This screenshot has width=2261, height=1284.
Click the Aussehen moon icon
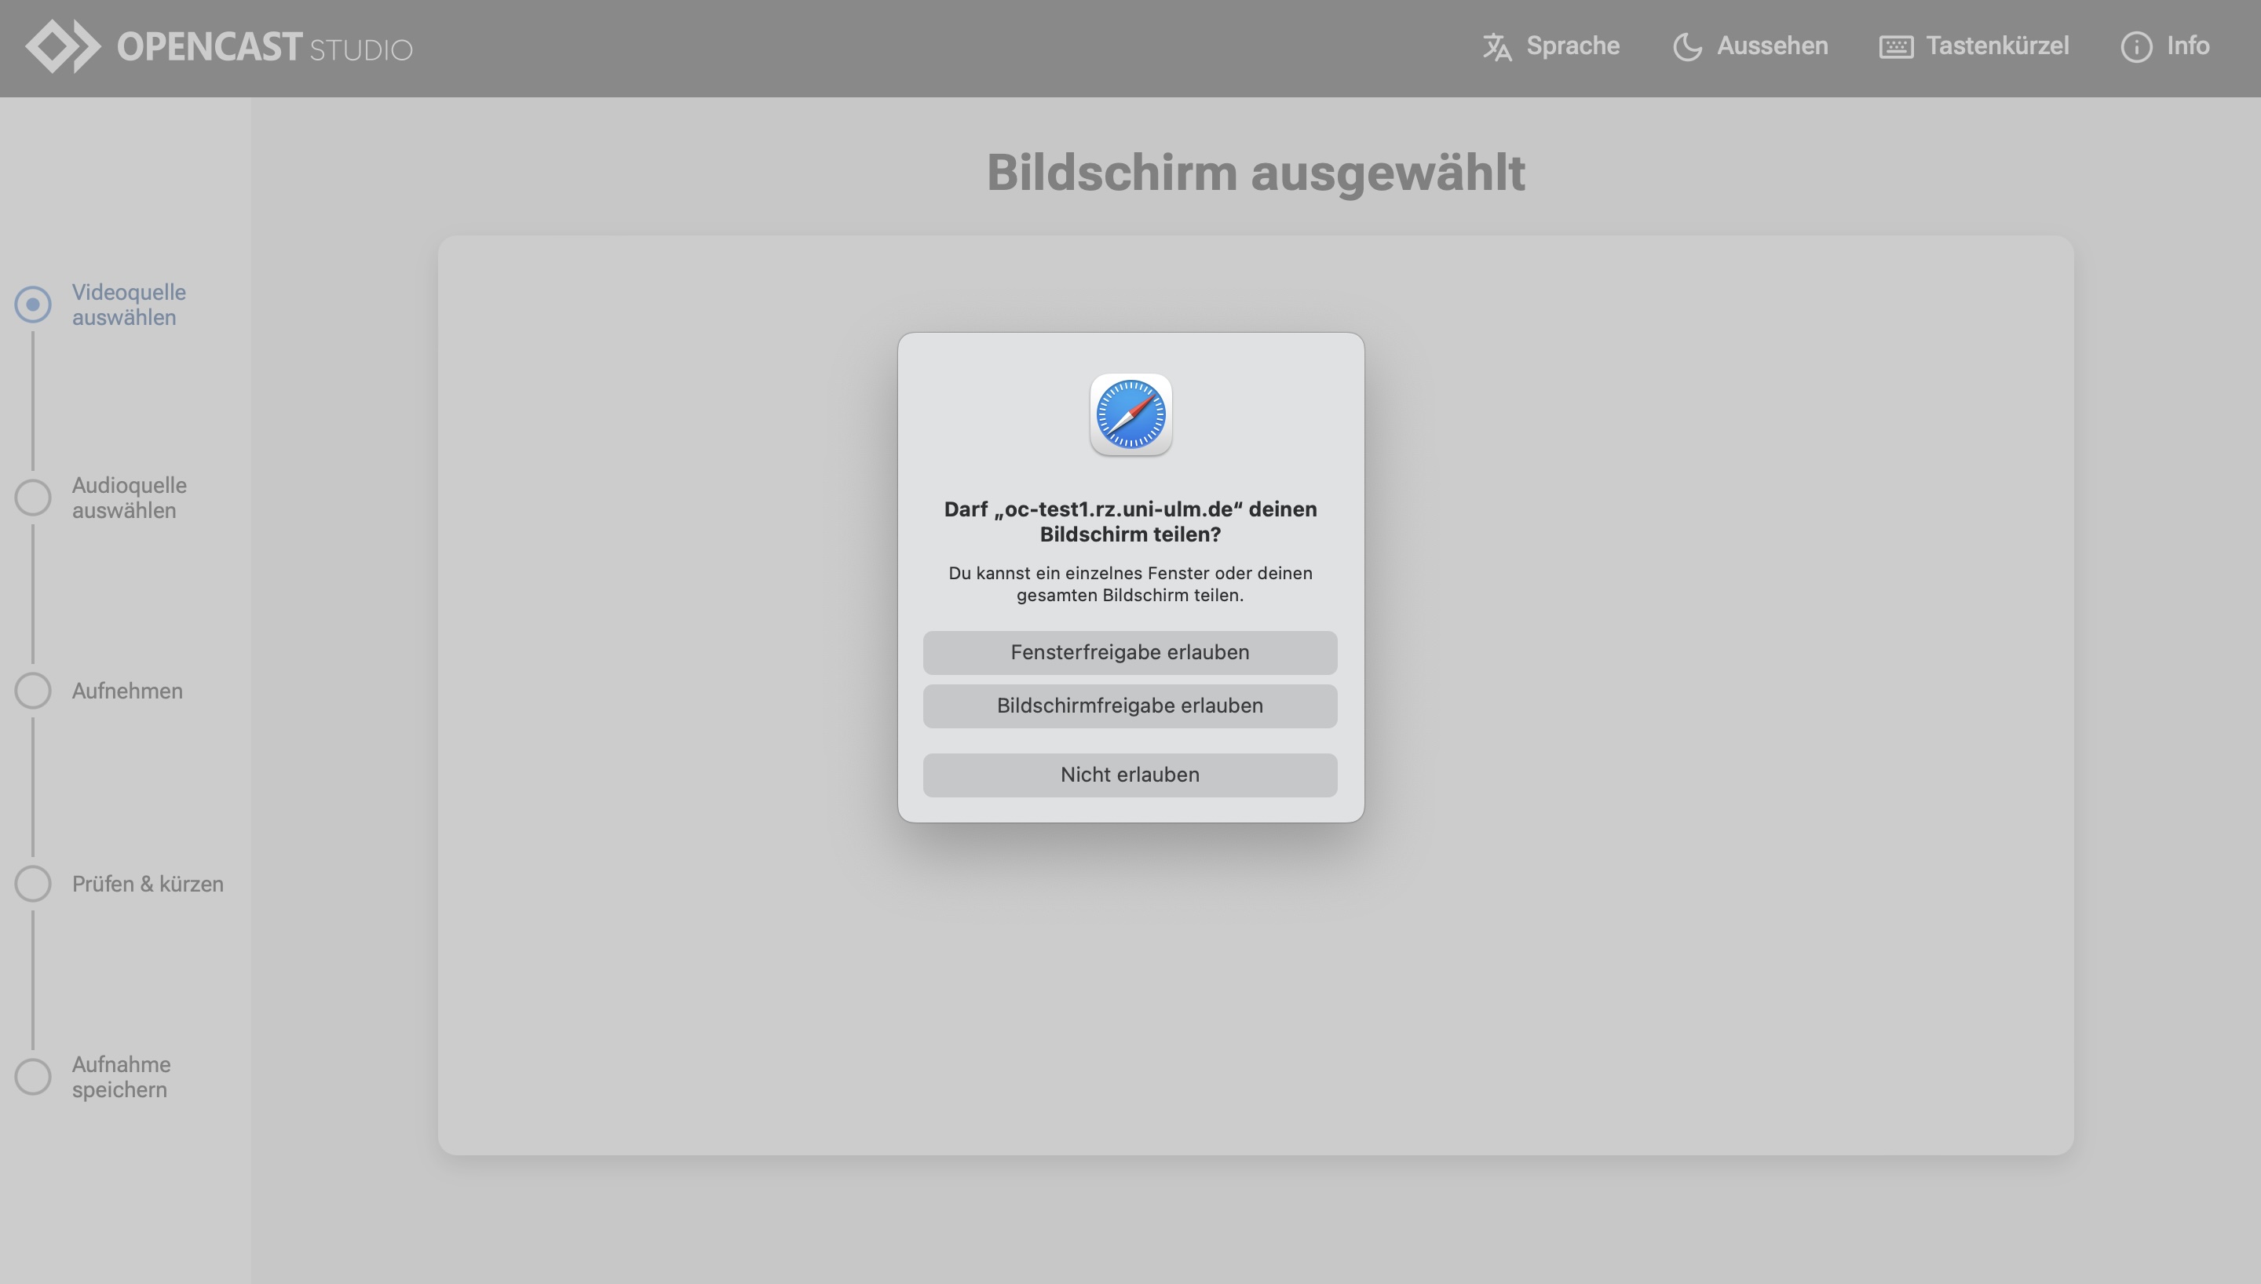[1687, 47]
